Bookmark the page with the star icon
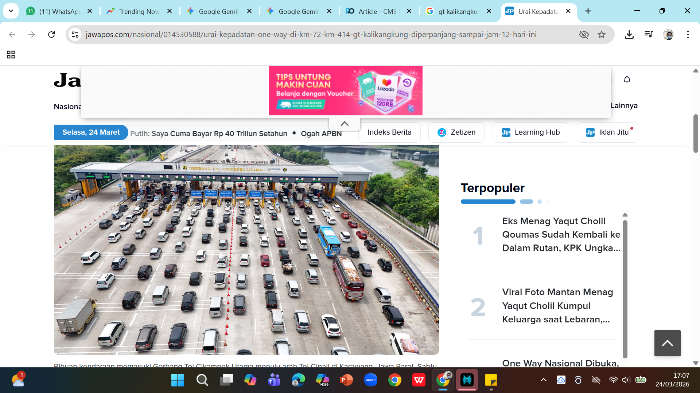Viewport: 700px width, 393px height. tap(602, 35)
